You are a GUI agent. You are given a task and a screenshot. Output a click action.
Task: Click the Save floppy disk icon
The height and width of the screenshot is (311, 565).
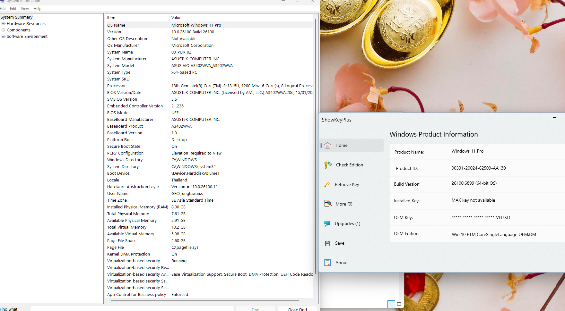[x=327, y=243]
